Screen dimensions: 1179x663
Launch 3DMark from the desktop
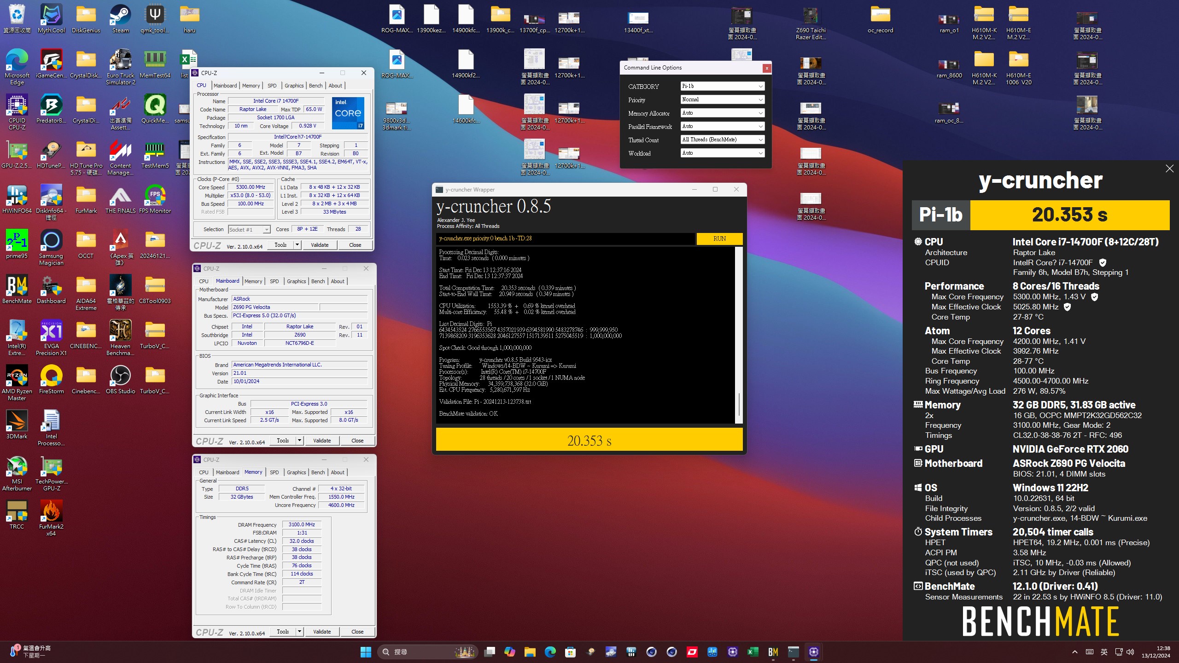(17, 425)
